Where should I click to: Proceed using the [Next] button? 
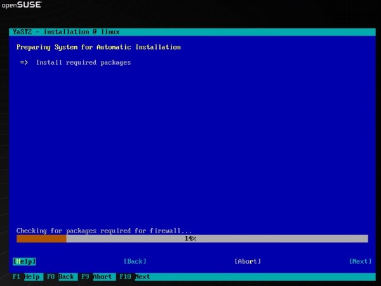pos(360,261)
